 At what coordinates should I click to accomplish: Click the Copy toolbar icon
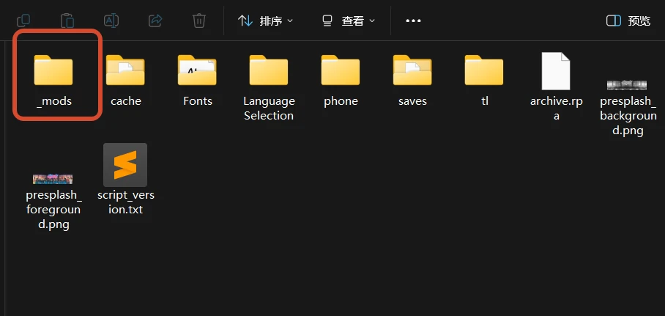pos(23,21)
